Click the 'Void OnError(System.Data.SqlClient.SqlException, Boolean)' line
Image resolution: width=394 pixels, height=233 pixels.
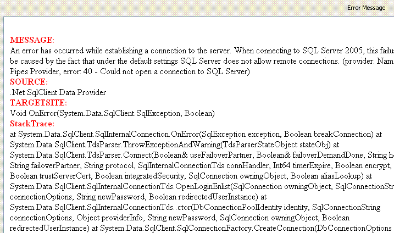[x=112, y=113]
